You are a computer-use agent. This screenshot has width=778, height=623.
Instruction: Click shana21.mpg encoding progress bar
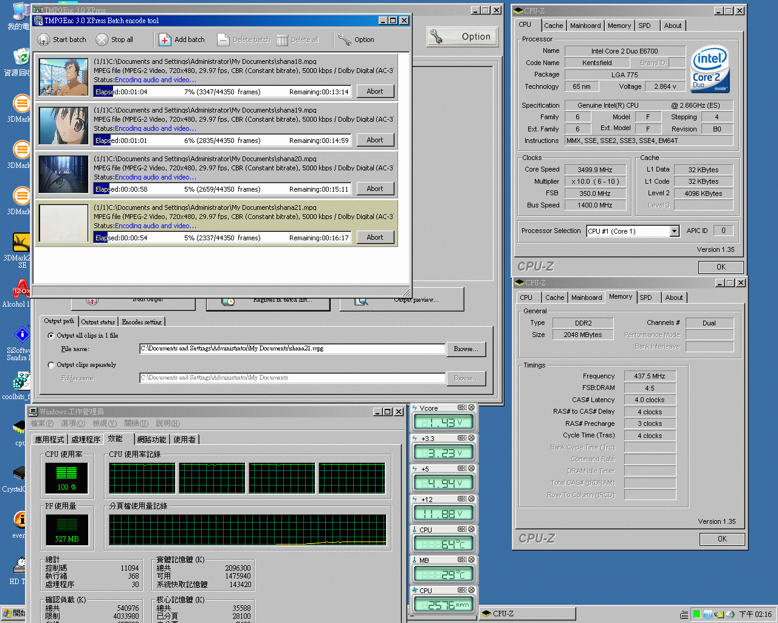[222, 238]
